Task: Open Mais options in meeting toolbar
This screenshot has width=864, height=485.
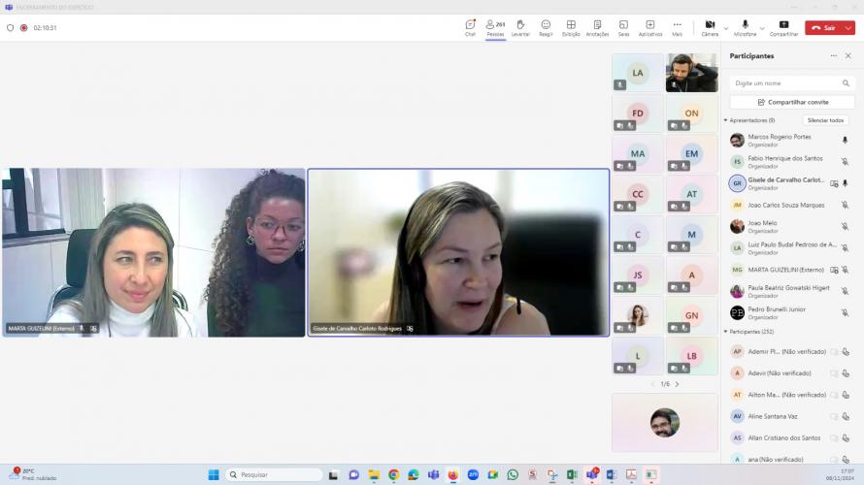Action: point(677,27)
